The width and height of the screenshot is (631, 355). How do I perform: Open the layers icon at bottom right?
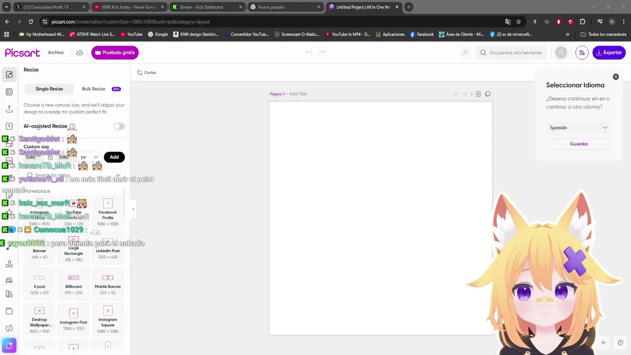[620, 343]
